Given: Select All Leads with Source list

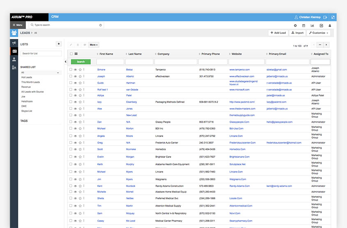Looking at the screenshot, I should (x=32, y=92).
